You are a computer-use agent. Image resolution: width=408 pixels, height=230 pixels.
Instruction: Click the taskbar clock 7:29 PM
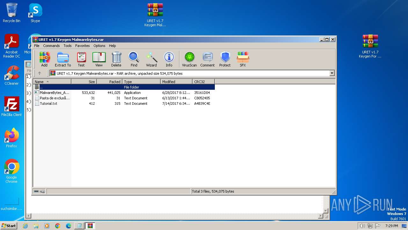(392, 226)
